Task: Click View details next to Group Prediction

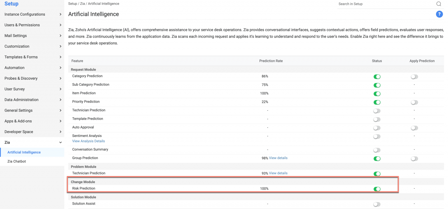Action: [278, 158]
